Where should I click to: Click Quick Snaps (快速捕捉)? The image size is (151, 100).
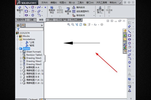tap(109, 10)
